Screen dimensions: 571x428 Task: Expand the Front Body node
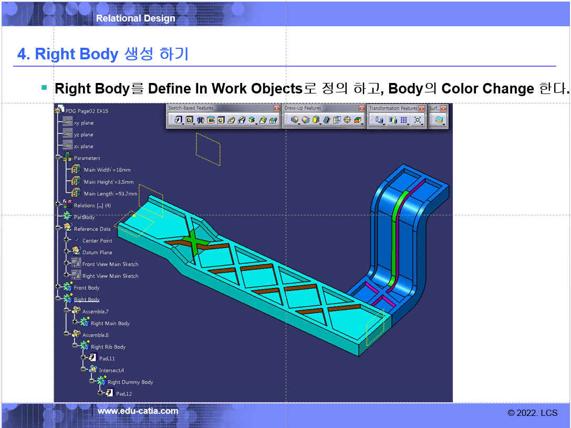(58, 288)
